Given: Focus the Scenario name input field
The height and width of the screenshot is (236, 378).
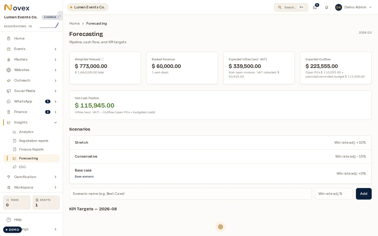Looking at the screenshot, I should [191, 194].
